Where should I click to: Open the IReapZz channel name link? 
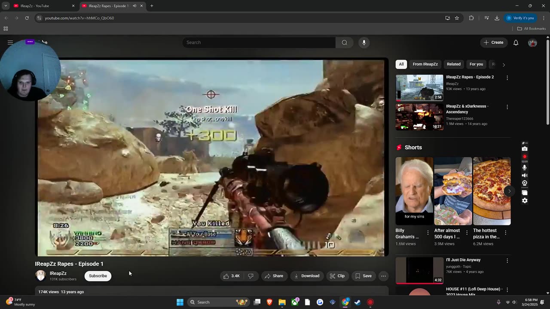tap(58, 273)
